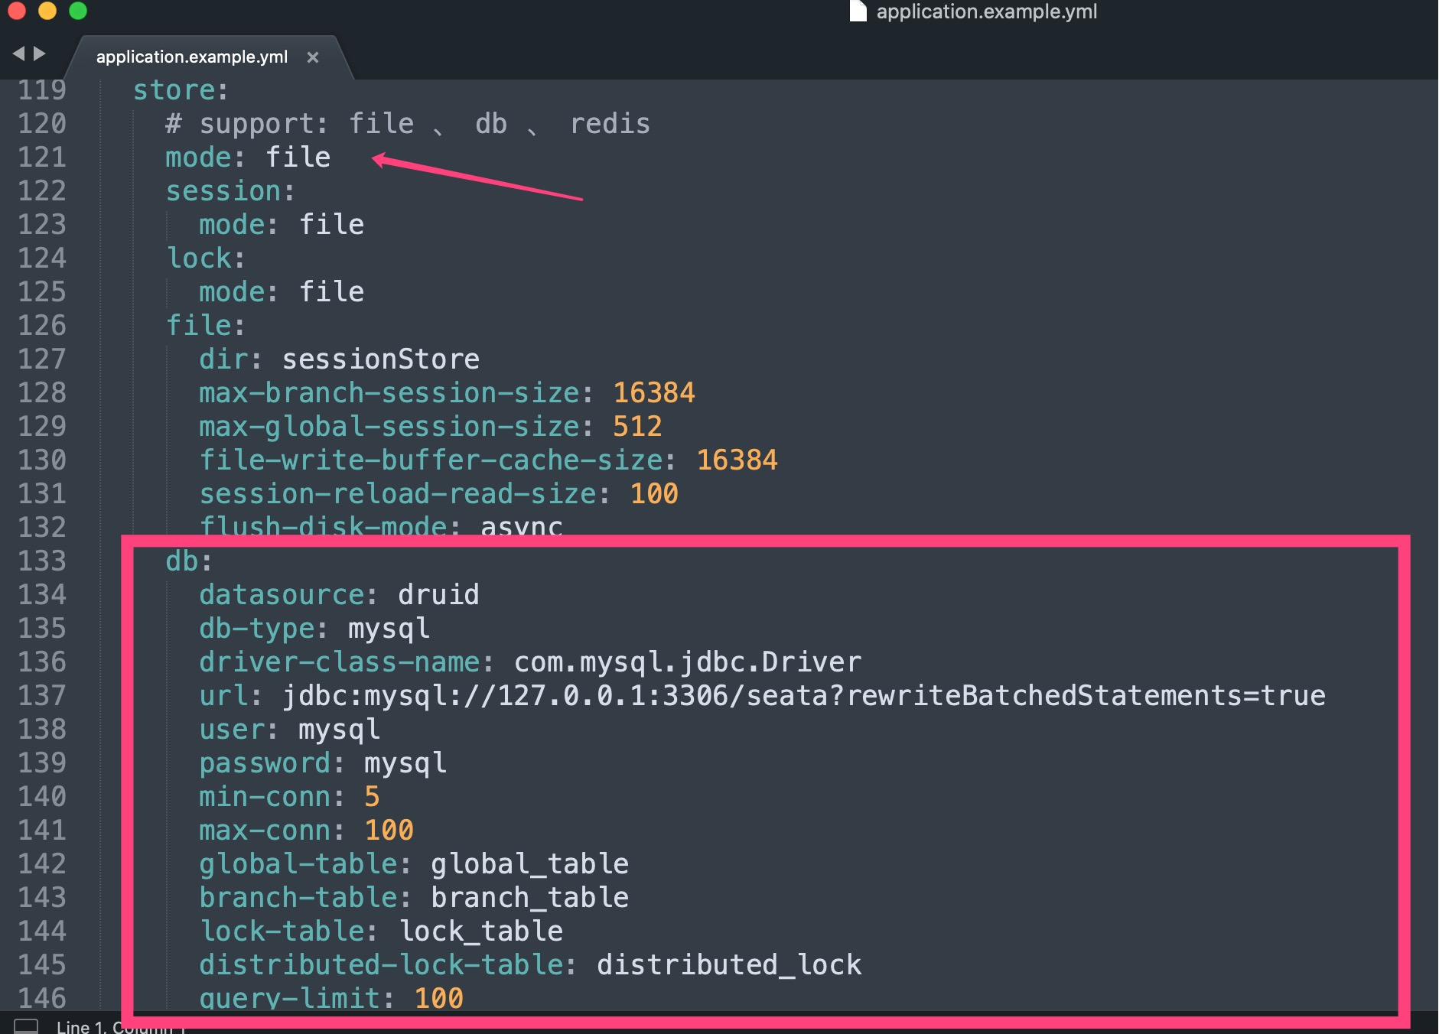Click the jdbc:mysql URL value
Image resolution: width=1439 pixels, height=1034 pixels.
(804, 696)
